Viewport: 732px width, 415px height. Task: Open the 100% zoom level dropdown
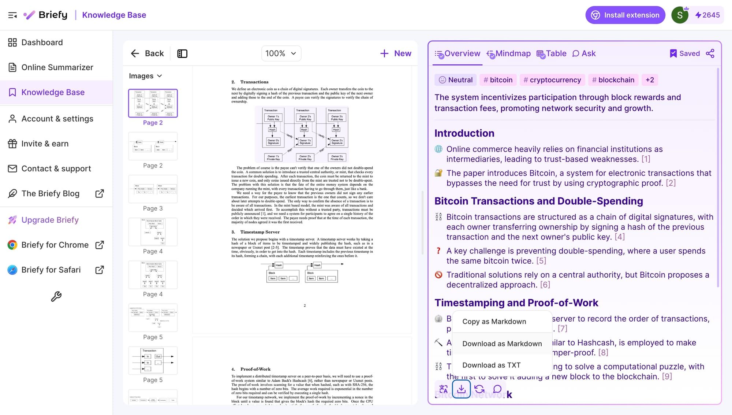[x=281, y=53]
